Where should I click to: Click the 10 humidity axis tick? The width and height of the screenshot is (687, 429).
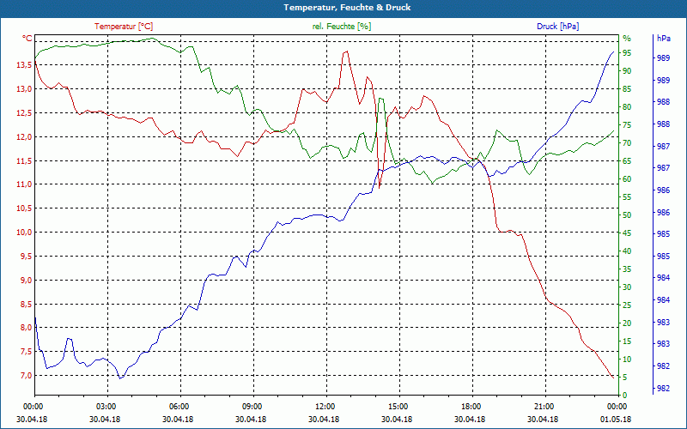(627, 360)
